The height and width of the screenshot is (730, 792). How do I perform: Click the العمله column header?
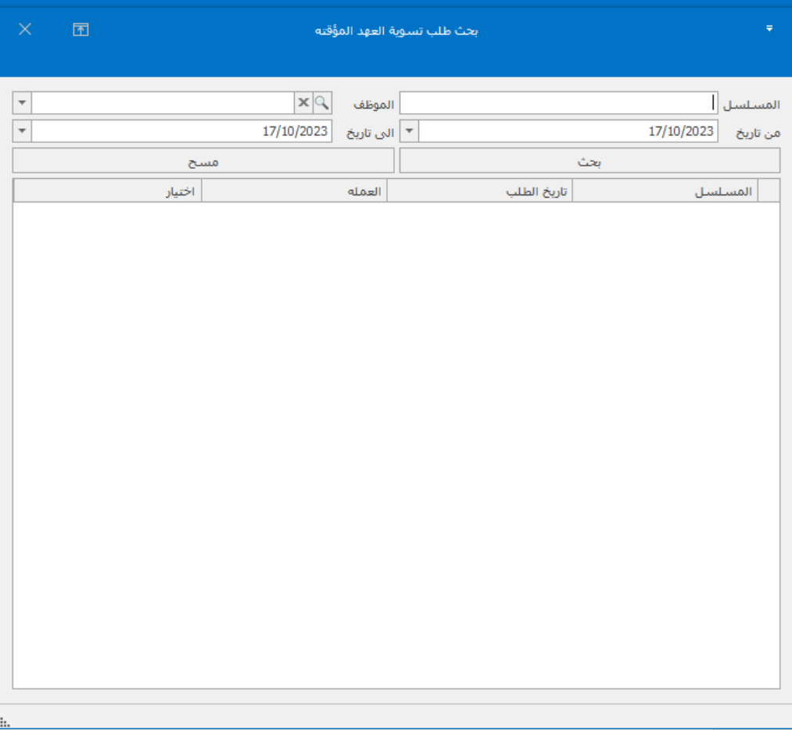[295, 191]
